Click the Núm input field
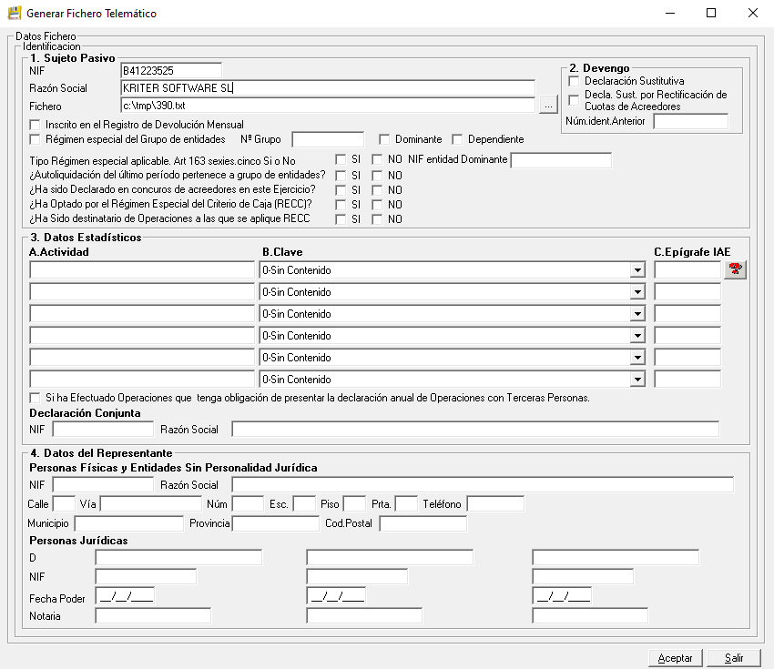774x669 pixels. [248, 503]
